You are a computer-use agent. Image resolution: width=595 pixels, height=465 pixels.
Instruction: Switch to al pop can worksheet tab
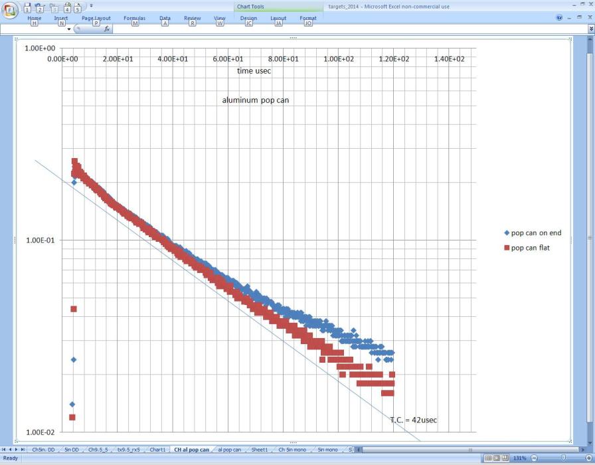click(230, 450)
